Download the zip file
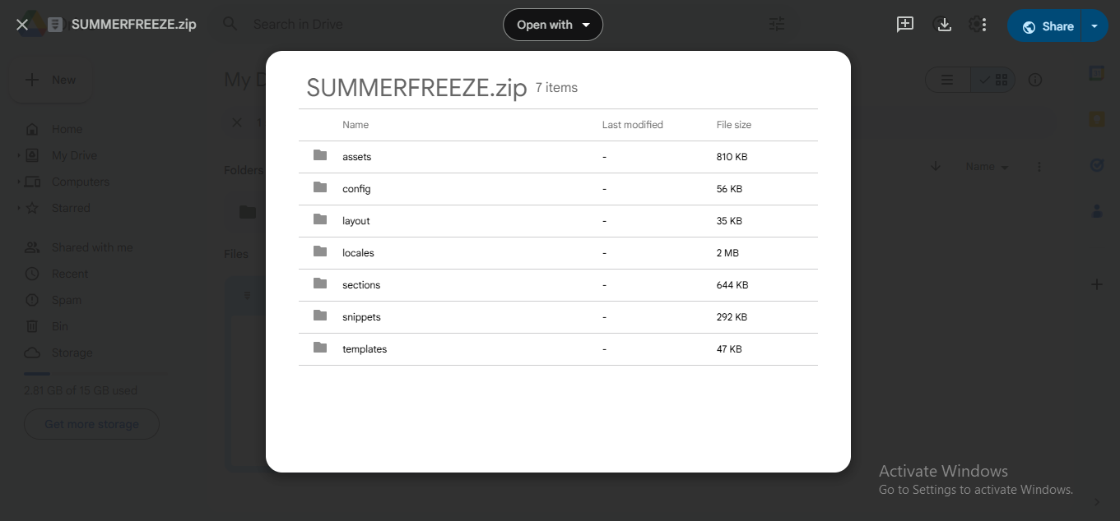Viewport: 1120px width, 521px height. (x=944, y=25)
